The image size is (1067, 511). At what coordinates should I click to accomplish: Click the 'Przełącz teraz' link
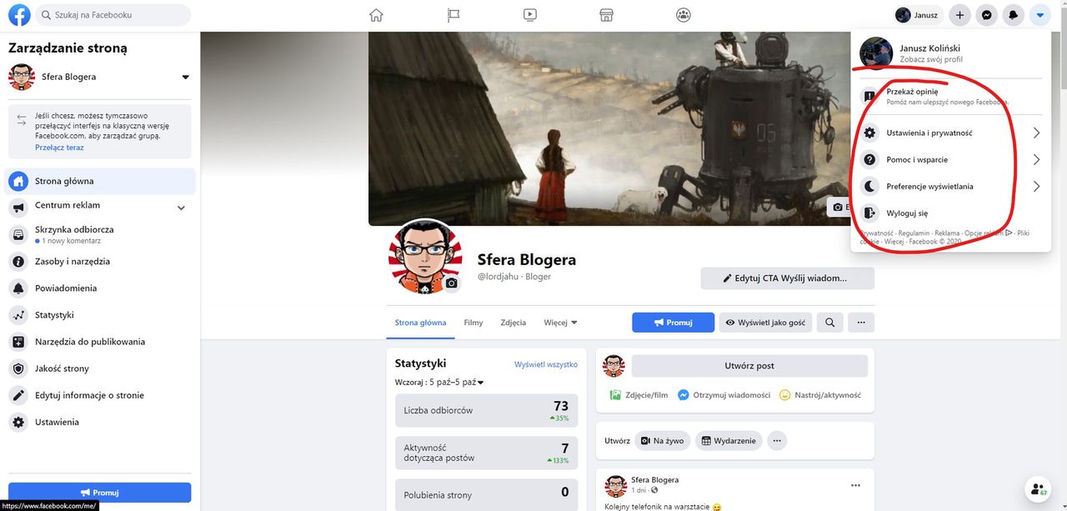pyautogui.click(x=59, y=148)
